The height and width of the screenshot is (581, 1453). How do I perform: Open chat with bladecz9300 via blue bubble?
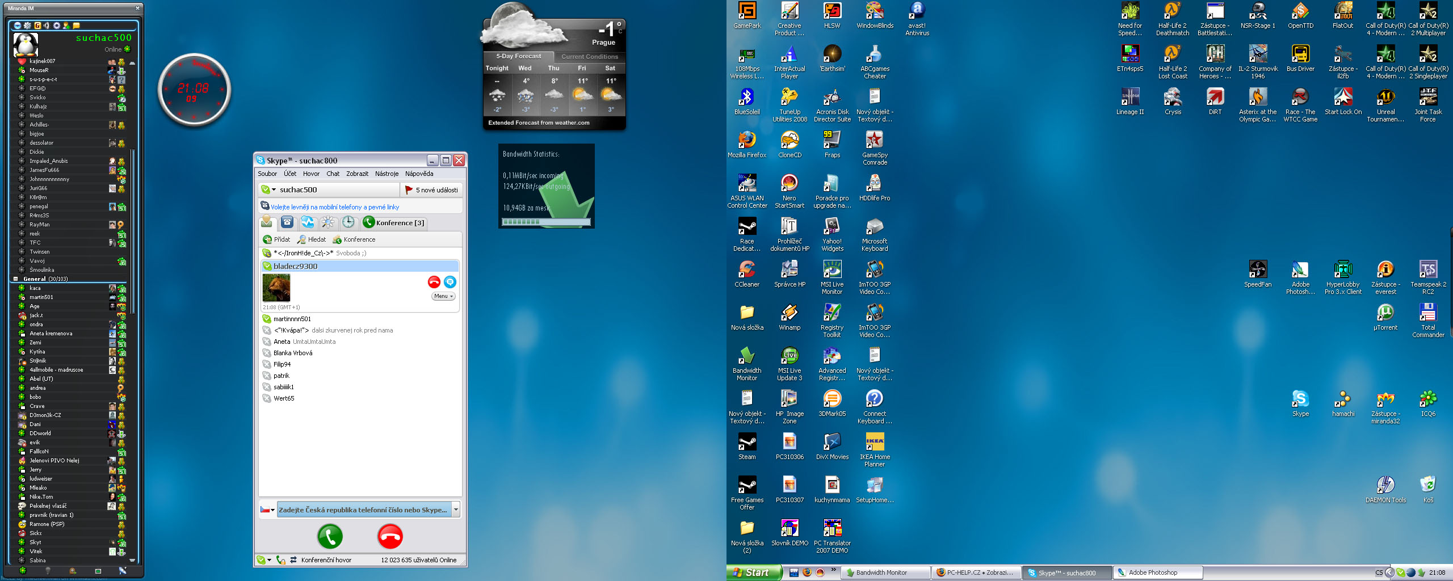(x=450, y=282)
